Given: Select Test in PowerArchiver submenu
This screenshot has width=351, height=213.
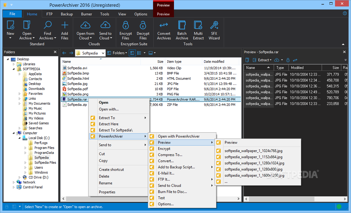Looking at the screenshot, I should pos(182,198).
